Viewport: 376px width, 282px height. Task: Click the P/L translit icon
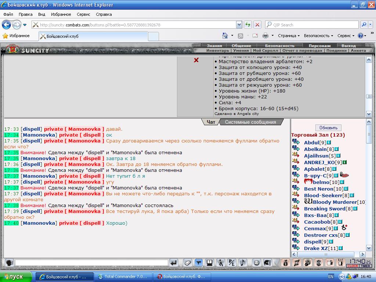(x=231, y=263)
